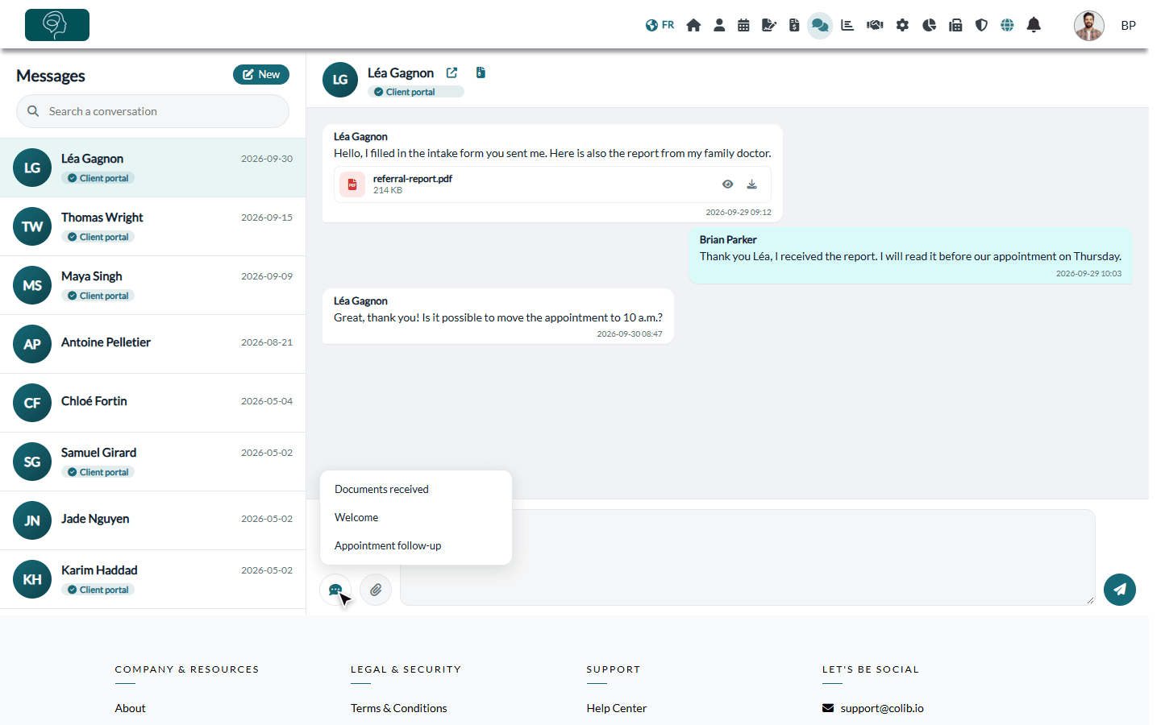
Task: Open Léa Gagnon's client file document icon
Action: 481,72
